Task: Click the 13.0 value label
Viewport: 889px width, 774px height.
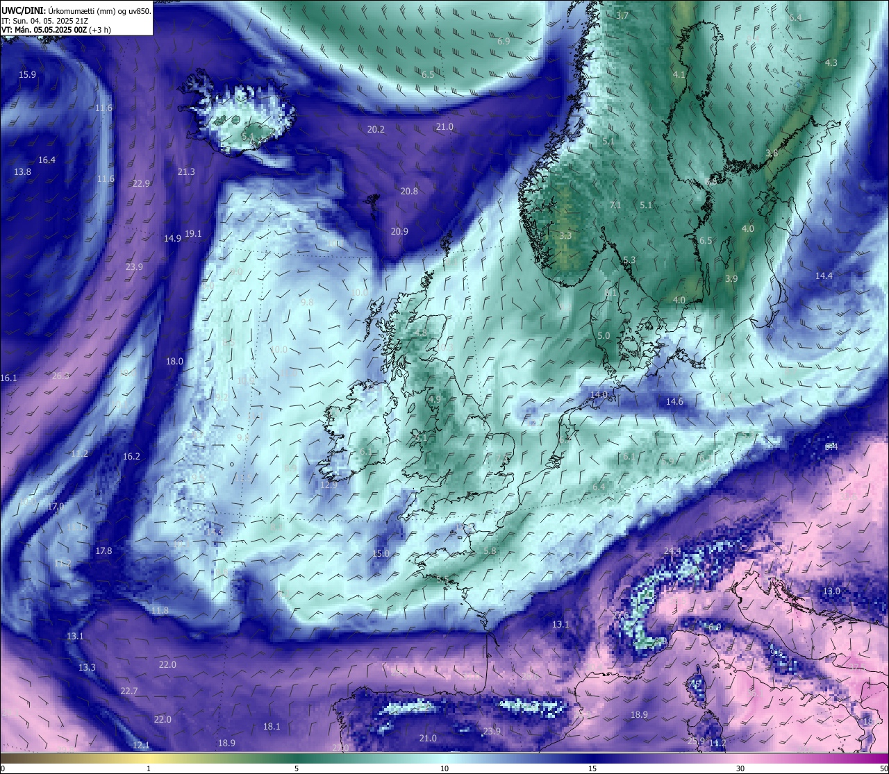Action: click(831, 591)
